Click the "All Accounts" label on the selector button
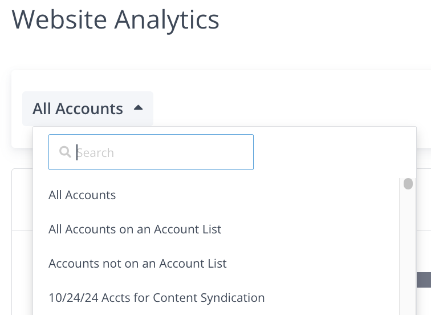Image resolution: width=431 pixels, height=315 pixels. pyautogui.click(x=78, y=108)
